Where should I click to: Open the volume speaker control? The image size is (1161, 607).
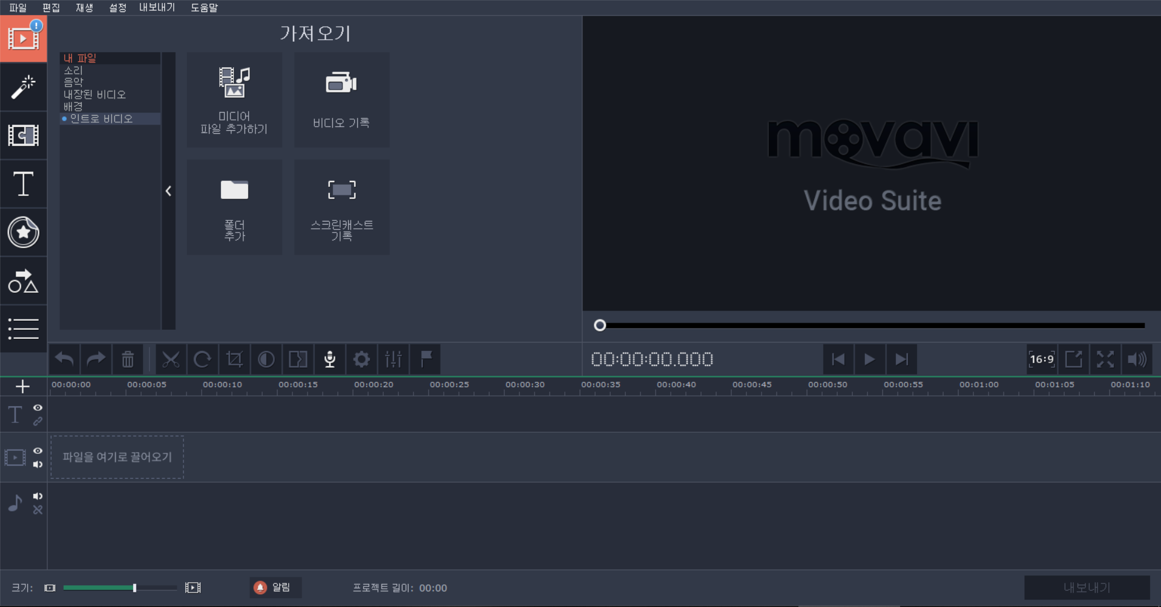click(1137, 359)
